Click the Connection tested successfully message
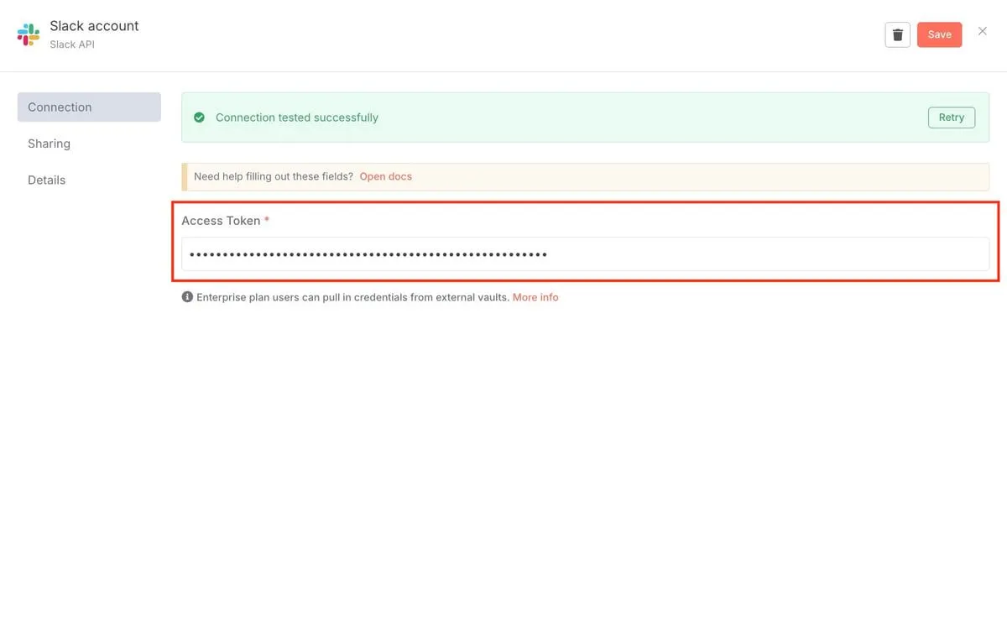 pos(296,118)
